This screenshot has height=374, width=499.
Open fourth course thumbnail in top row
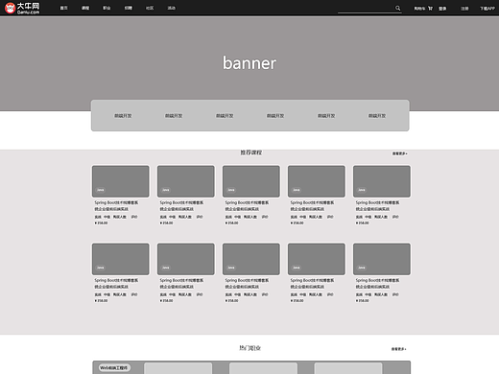point(317,181)
